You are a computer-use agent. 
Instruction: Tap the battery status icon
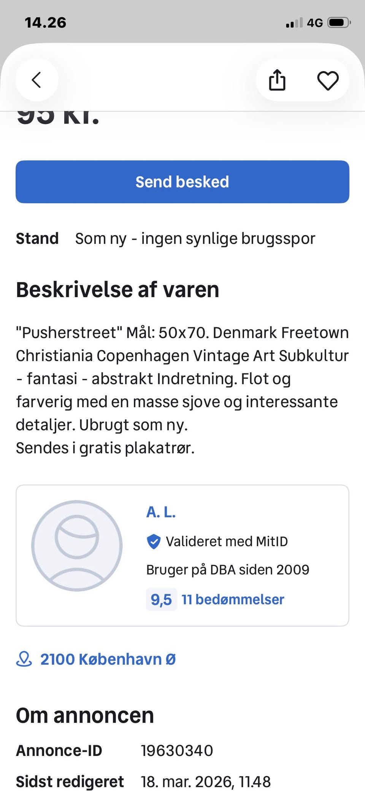click(339, 23)
